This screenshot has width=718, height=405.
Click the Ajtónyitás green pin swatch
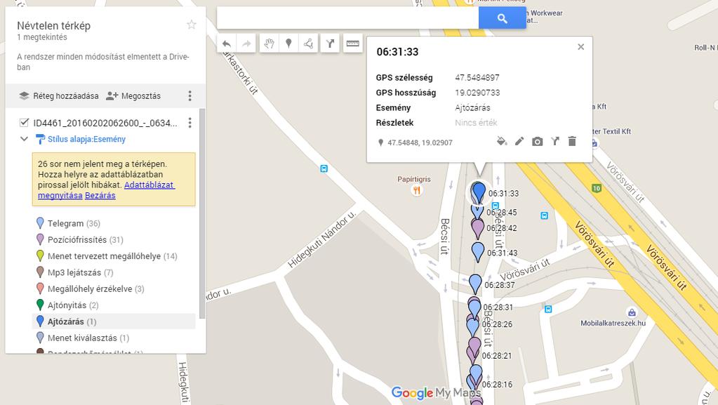tap(40, 305)
